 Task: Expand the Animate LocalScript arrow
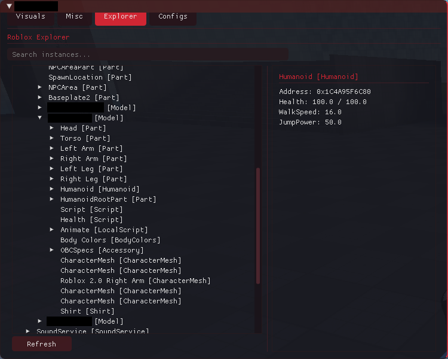coord(52,230)
